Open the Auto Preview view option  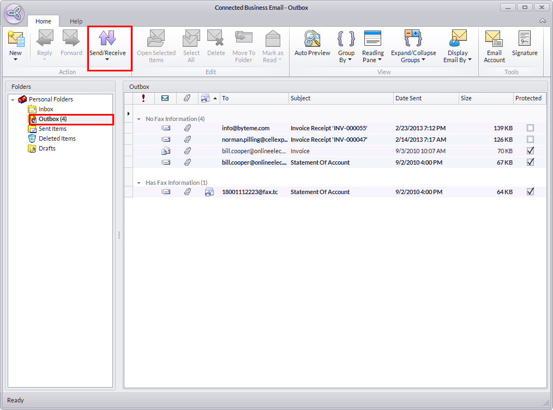[312, 39]
